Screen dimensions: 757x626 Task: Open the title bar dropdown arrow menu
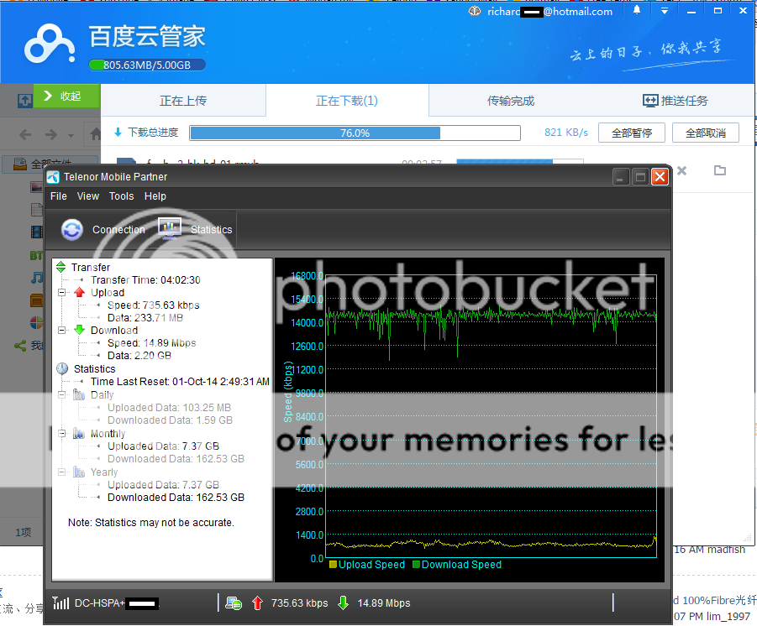click(665, 11)
